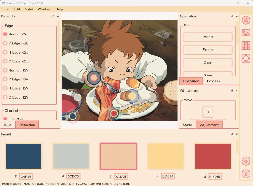Select V Edge RGB option

pyautogui.click(x=16, y=43)
